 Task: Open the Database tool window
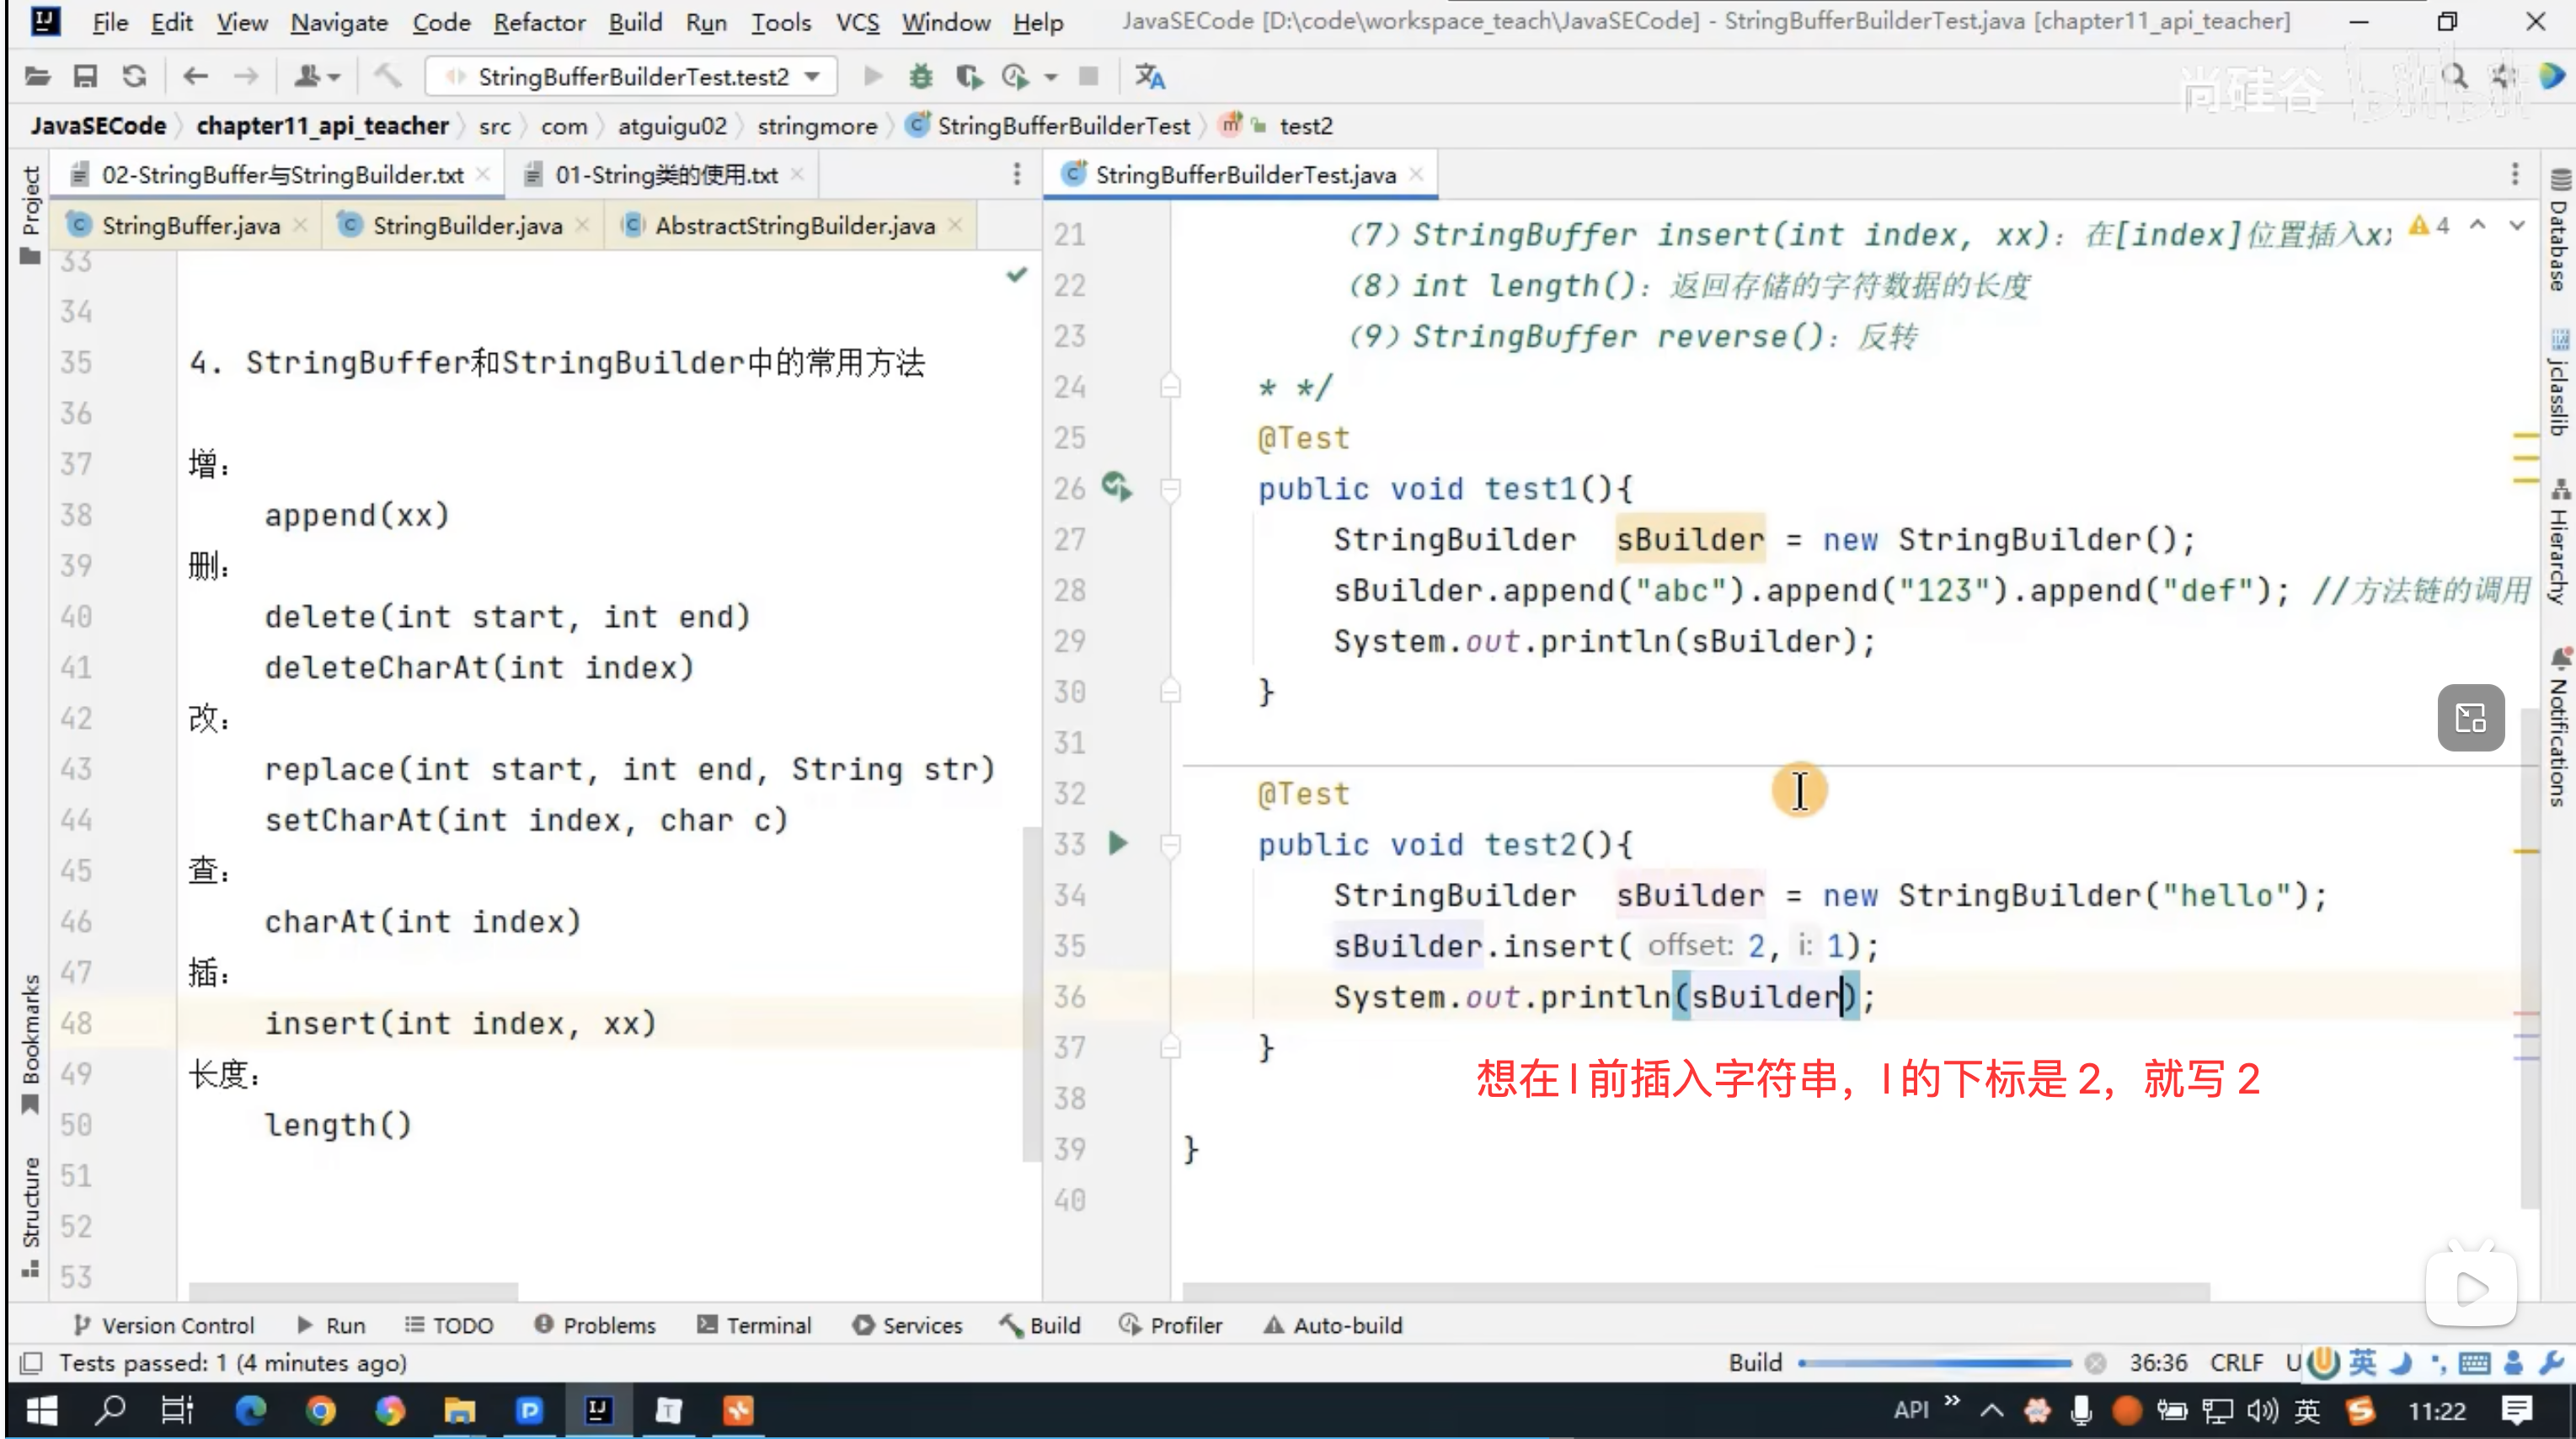[x=2558, y=232]
